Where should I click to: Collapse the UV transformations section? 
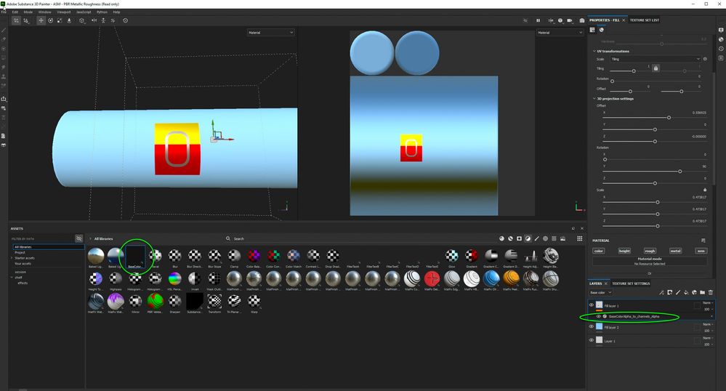coord(594,51)
